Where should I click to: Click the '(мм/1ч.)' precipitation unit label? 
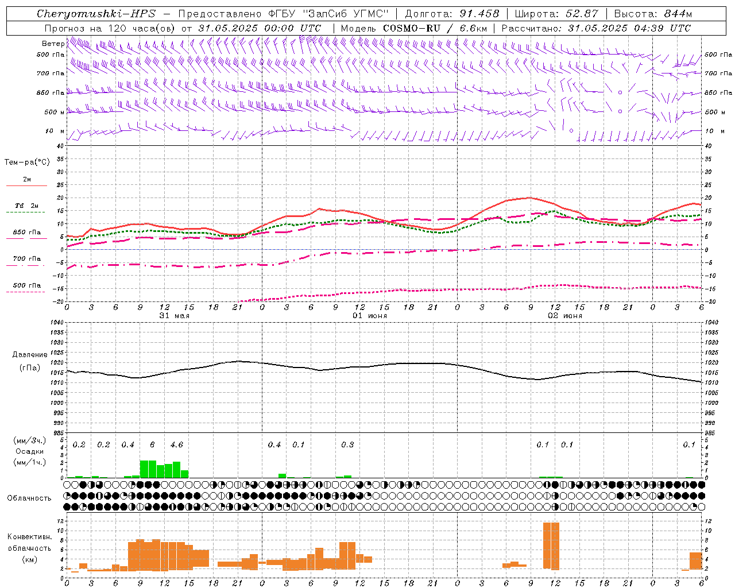[29, 462]
